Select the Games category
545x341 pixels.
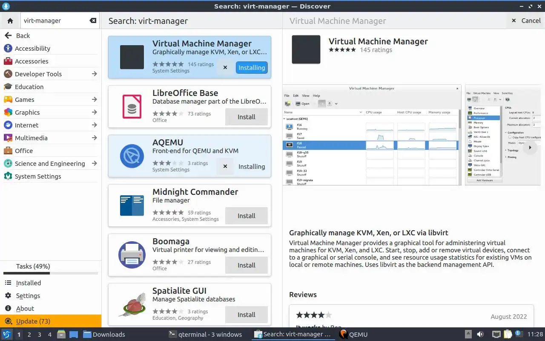[51, 100]
